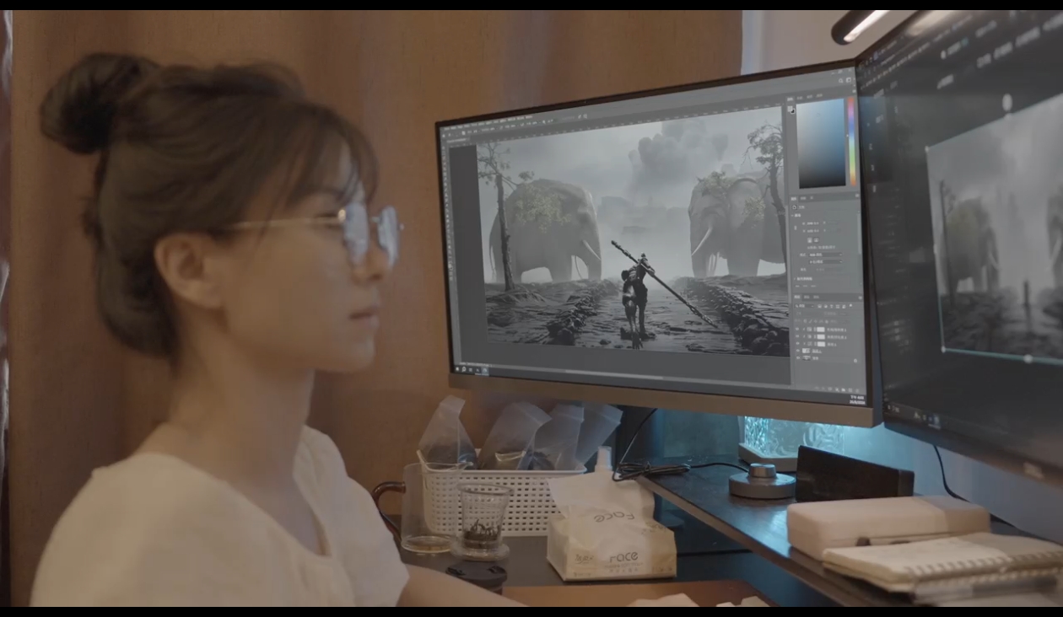Select the Layers tab in the bottom panel
Viewport: 1063px width, 617px height.
click(x=796, y=297)
